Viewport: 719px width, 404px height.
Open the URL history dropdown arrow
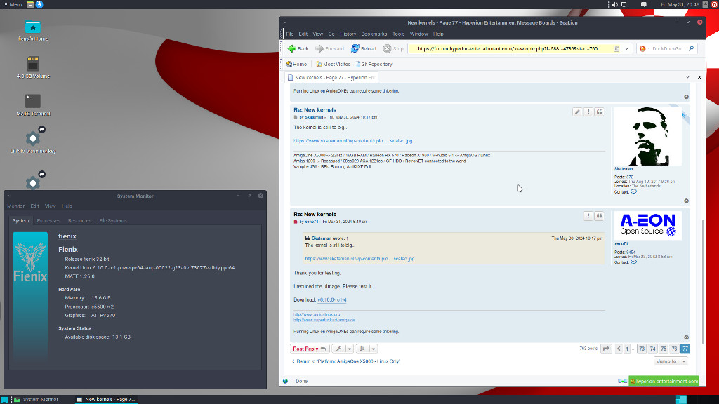click(627, 48)
